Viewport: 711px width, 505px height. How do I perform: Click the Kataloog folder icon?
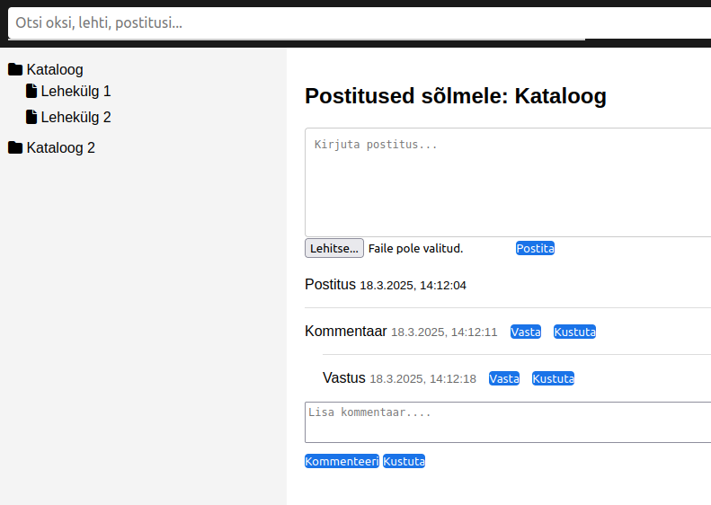pyautogui.click(x=15, y=69)
